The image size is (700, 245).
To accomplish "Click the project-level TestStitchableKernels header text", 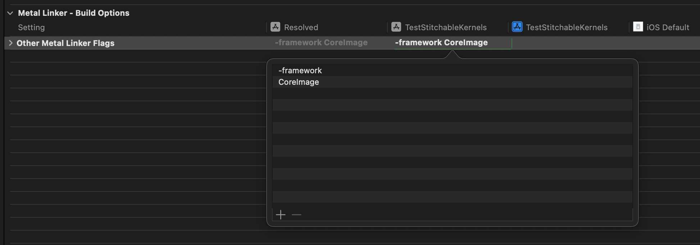I will [x=446, y=27].
